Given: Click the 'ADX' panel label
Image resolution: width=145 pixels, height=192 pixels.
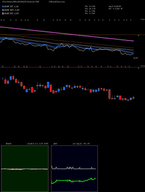Looking at the screenshot, I should 55,144.
